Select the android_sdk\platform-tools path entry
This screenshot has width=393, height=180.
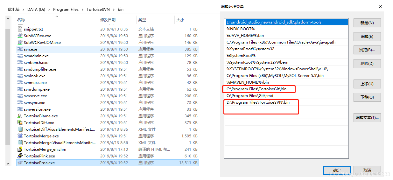coord(286,22)
